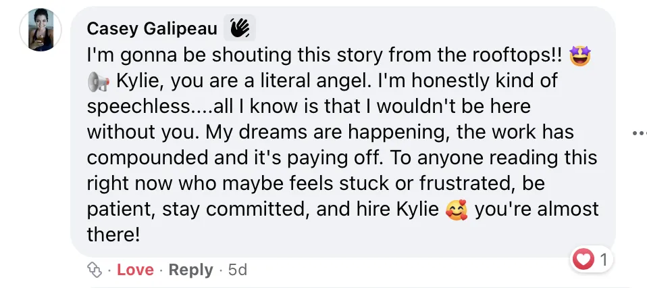Reply to Casey Galipeau's comment

pos(190,270)
